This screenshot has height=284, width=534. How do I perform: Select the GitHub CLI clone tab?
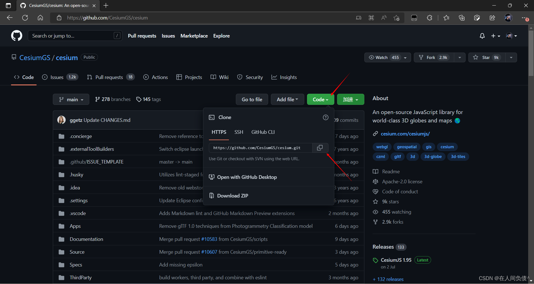[x=263, y=132]
